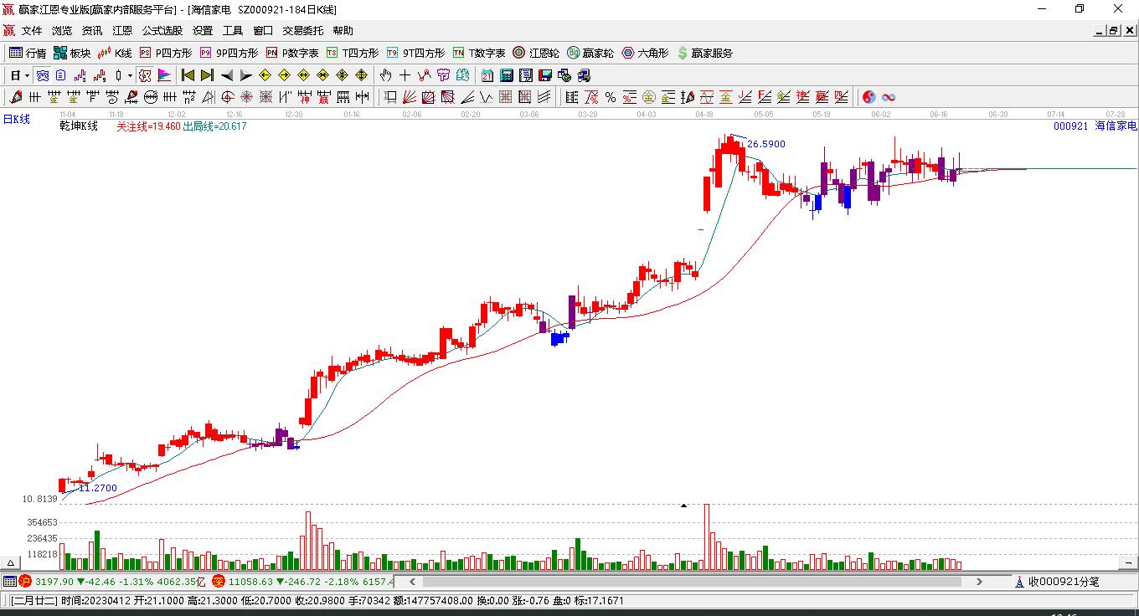Click the 出局线=20.617 indicator value
This screenshot has height=616, width=1139.
click(214, 126)
